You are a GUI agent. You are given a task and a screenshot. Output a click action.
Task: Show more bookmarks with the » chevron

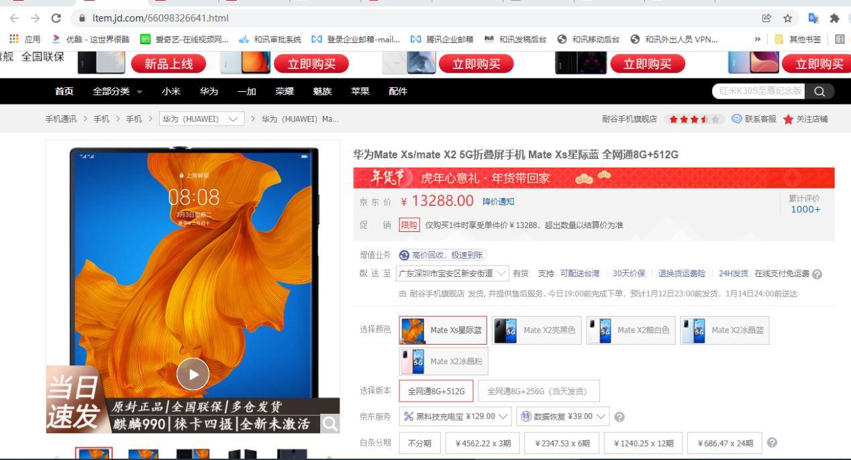pyautogui.click(x=758, y=39)
